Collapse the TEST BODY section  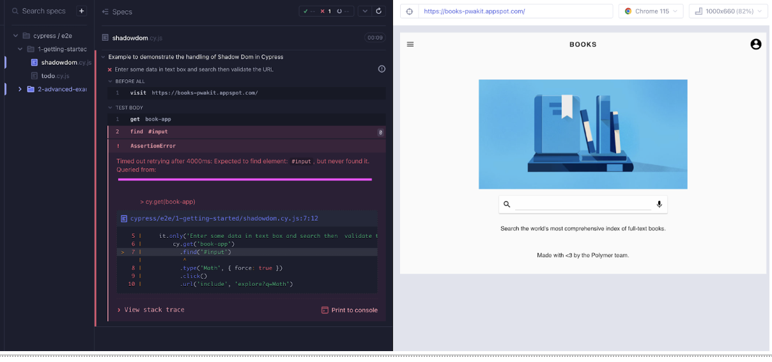pos(111,107)
